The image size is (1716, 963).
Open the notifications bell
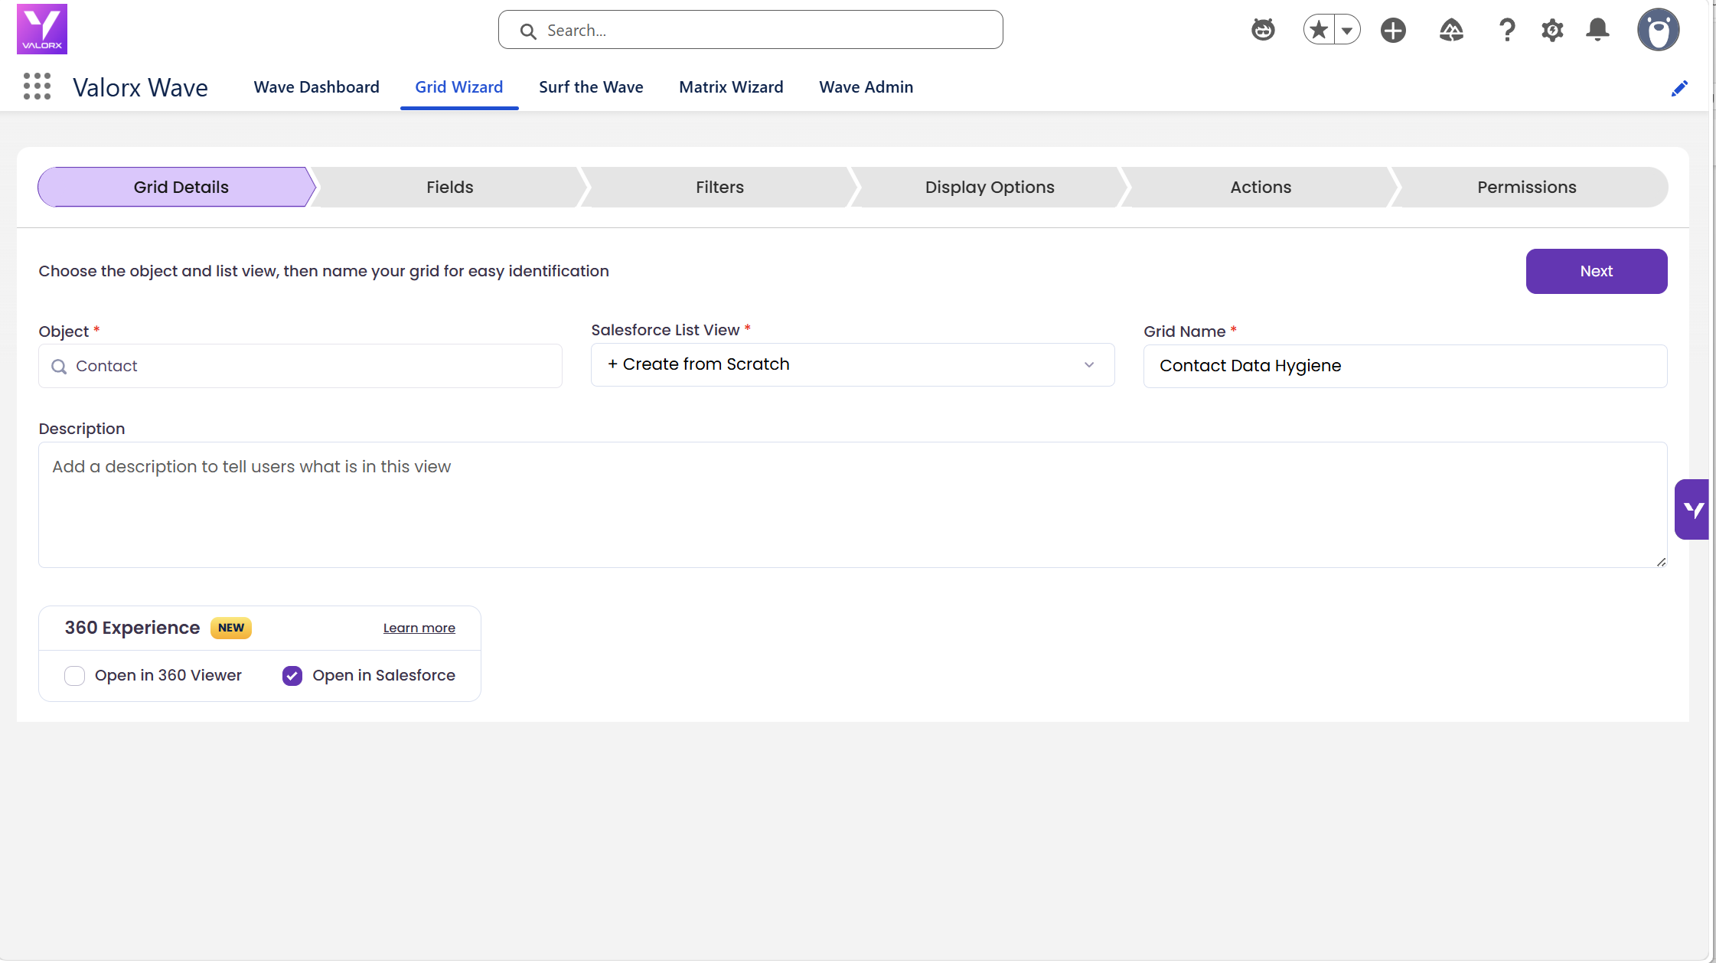(x=1597, y=30)
